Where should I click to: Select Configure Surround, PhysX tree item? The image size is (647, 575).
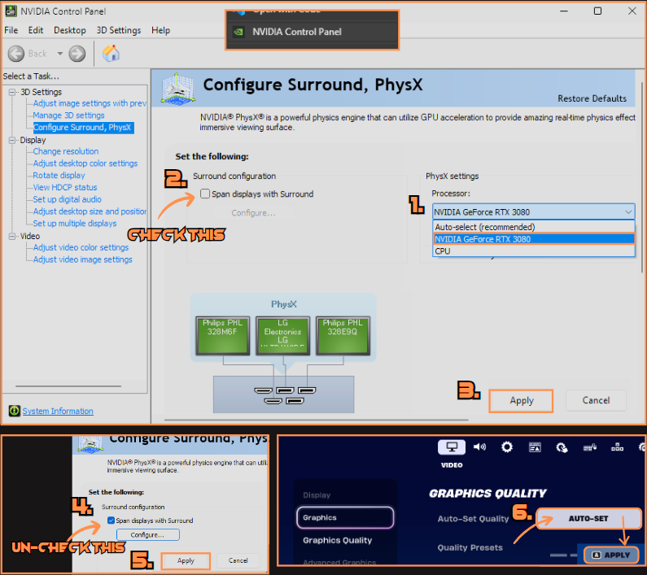click(82, 128)
